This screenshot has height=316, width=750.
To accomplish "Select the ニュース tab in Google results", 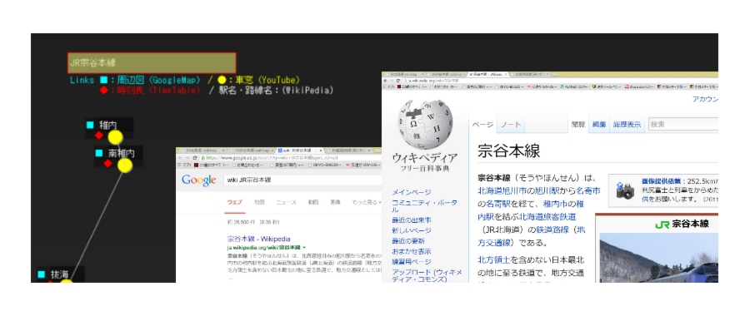I will (286, 202).
